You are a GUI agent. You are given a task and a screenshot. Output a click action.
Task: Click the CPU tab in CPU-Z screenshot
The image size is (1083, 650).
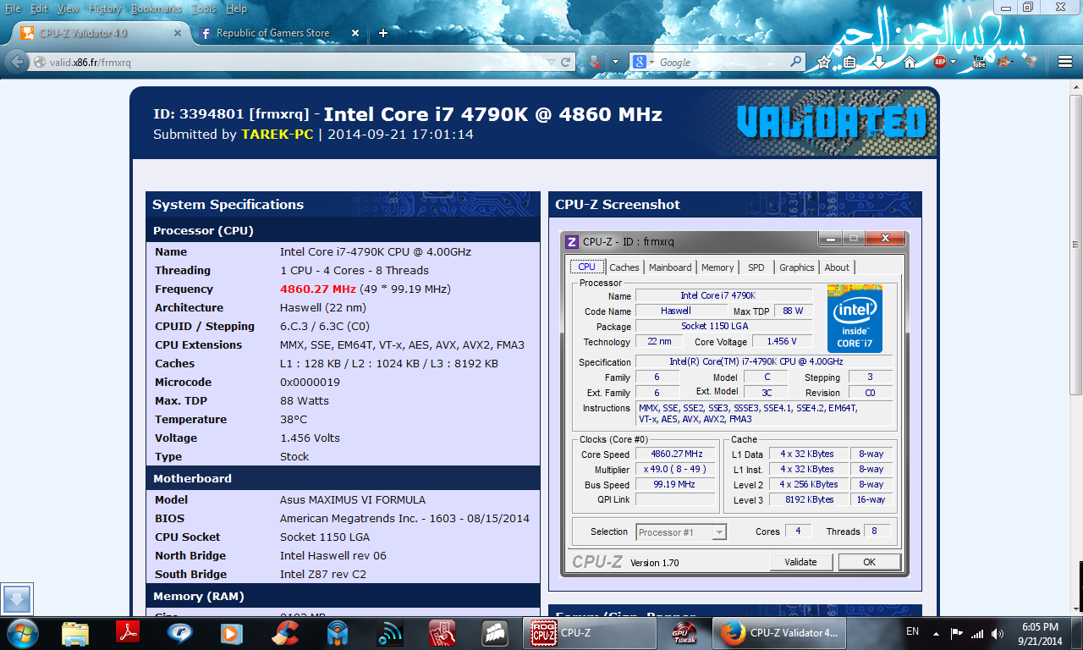pos(586,267)
